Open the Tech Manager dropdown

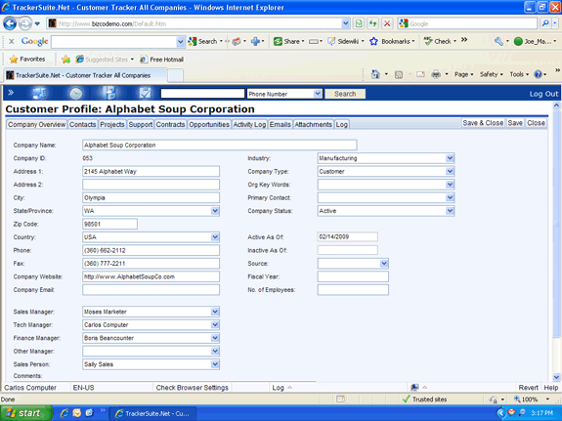(215, 324)
